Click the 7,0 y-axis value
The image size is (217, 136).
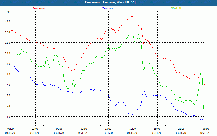tap(8, 85)
